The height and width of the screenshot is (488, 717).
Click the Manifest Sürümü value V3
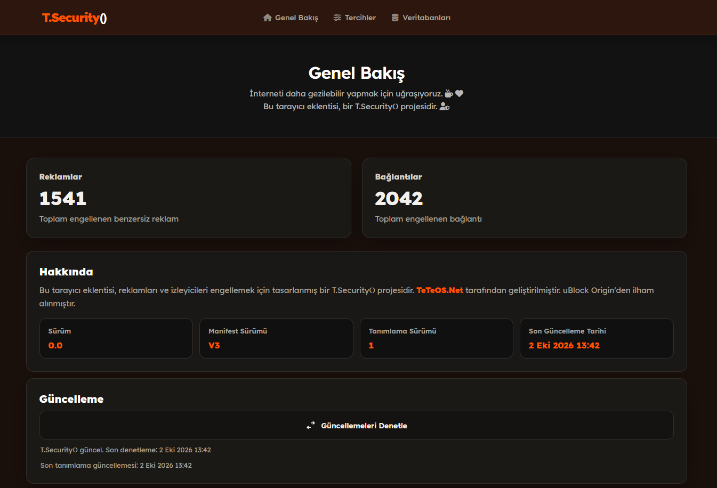[214, 345]
